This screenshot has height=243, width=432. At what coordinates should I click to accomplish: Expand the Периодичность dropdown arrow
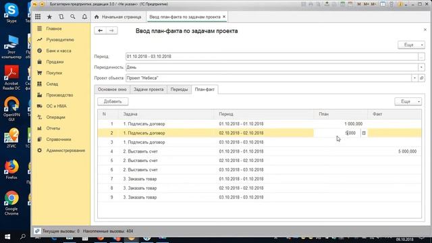coord(421,67)
